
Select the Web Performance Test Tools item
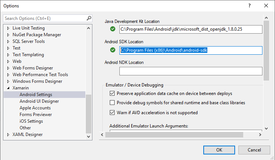point(40,75)
